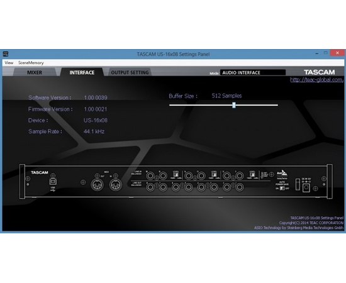Click the Auto Power Save switch on rear panel
The image size is (346, 283).
282,189
